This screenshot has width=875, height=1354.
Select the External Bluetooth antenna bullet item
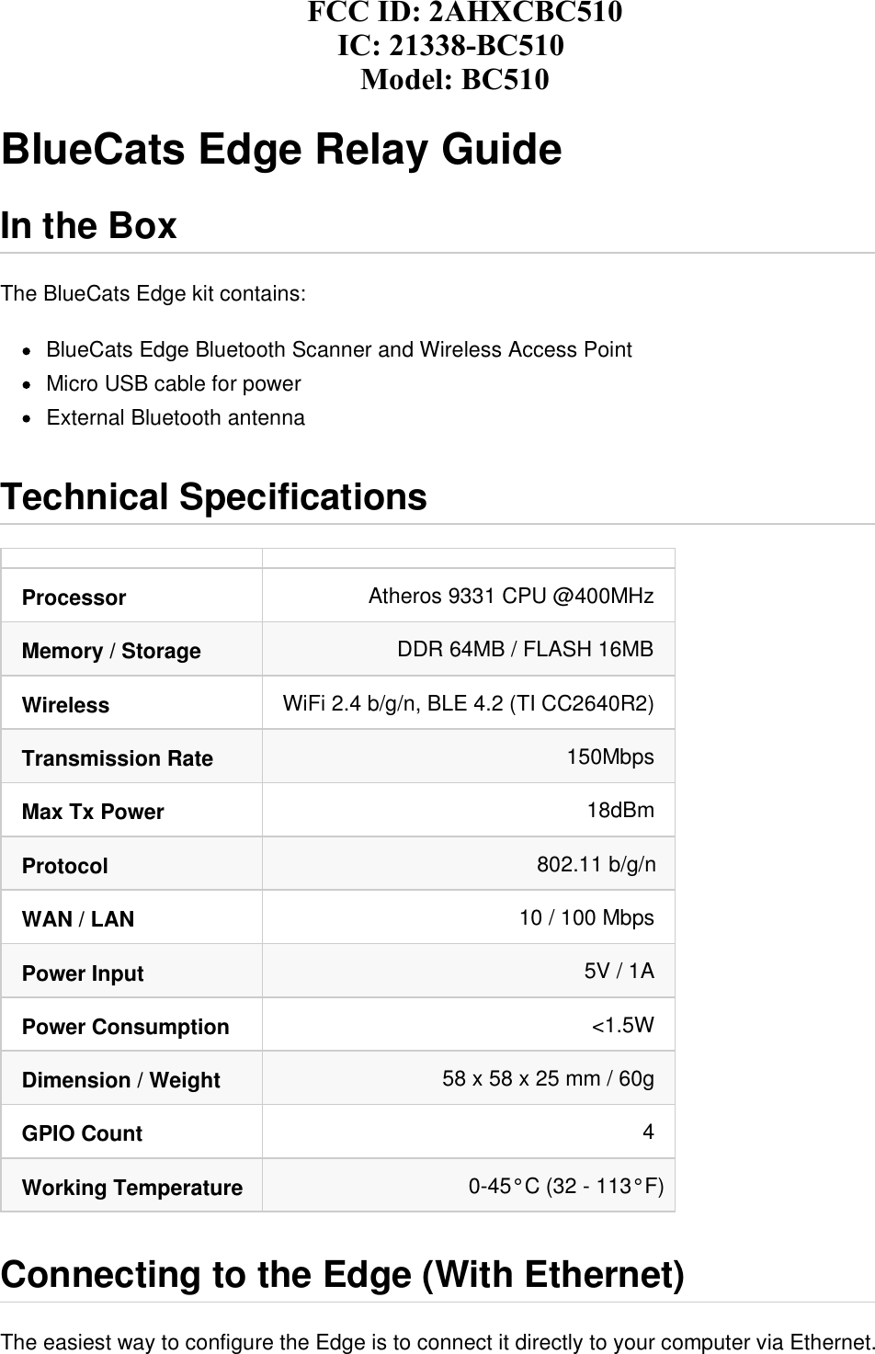176,418
